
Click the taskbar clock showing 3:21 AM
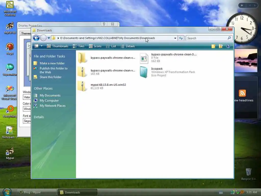tap(252, 192)
